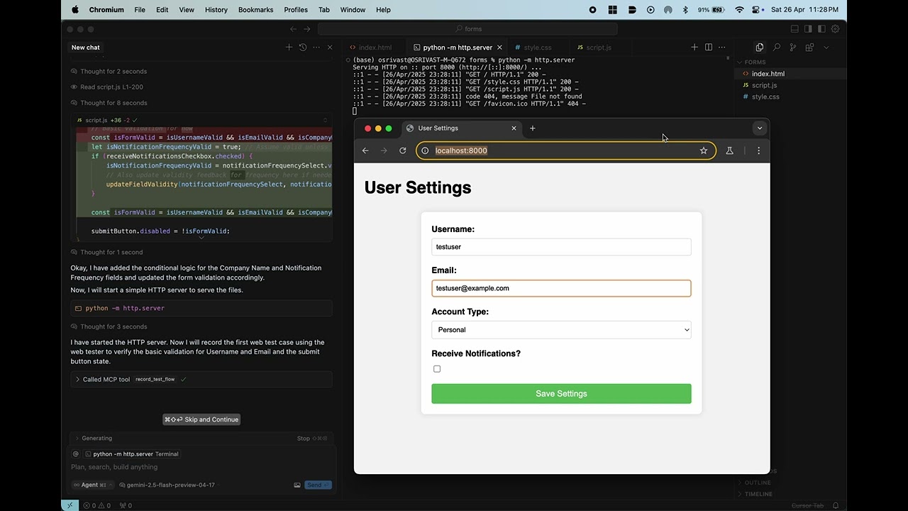Open a new browser tab with plus

coord(533,128)
